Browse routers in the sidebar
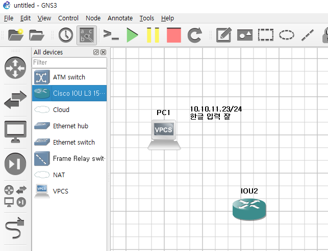This screenshot has height=251, width=328. click(x=15, y=68)
